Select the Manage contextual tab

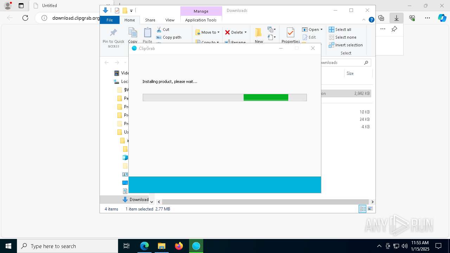tap(201, 11)
